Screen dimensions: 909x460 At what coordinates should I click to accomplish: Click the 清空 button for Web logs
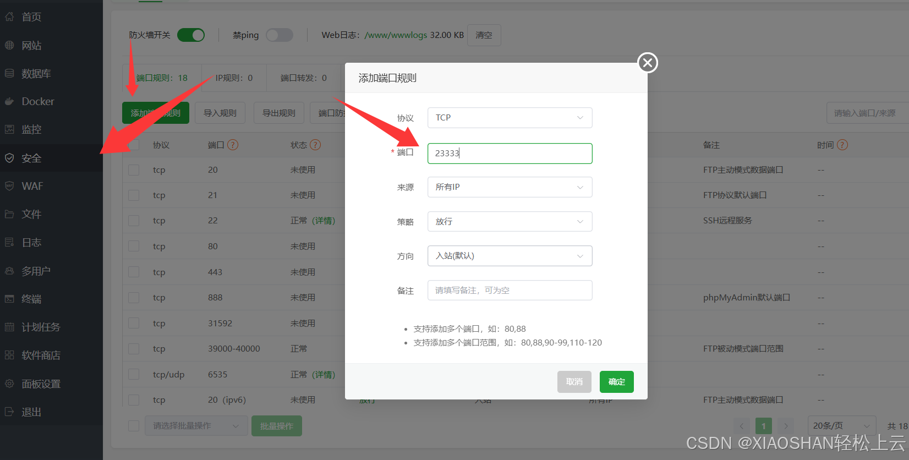tap(484, 35)
